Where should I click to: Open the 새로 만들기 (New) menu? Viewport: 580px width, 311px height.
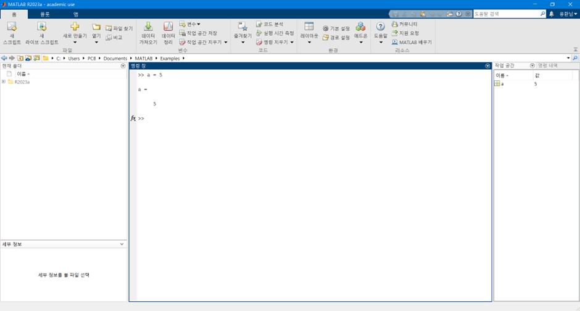tap(75, 33)
